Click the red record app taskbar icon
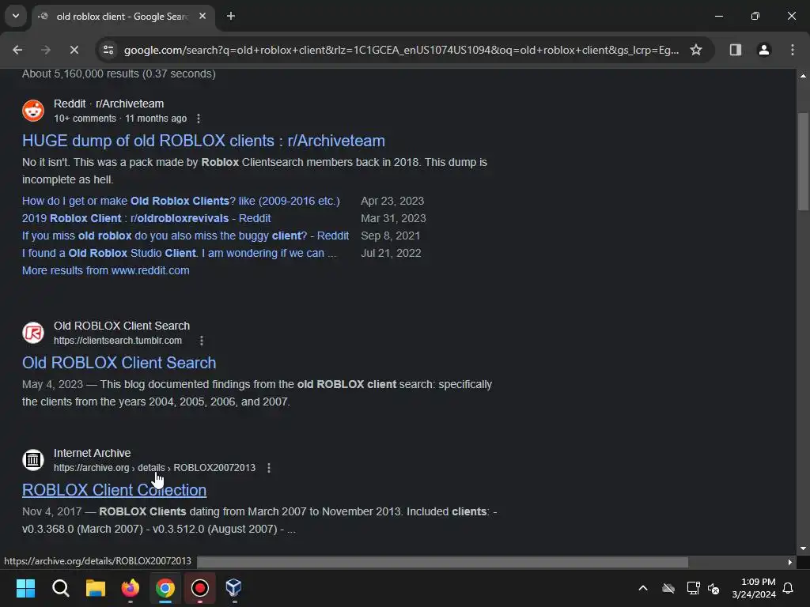This screenshot has height=607, width=810. (200, 588)
